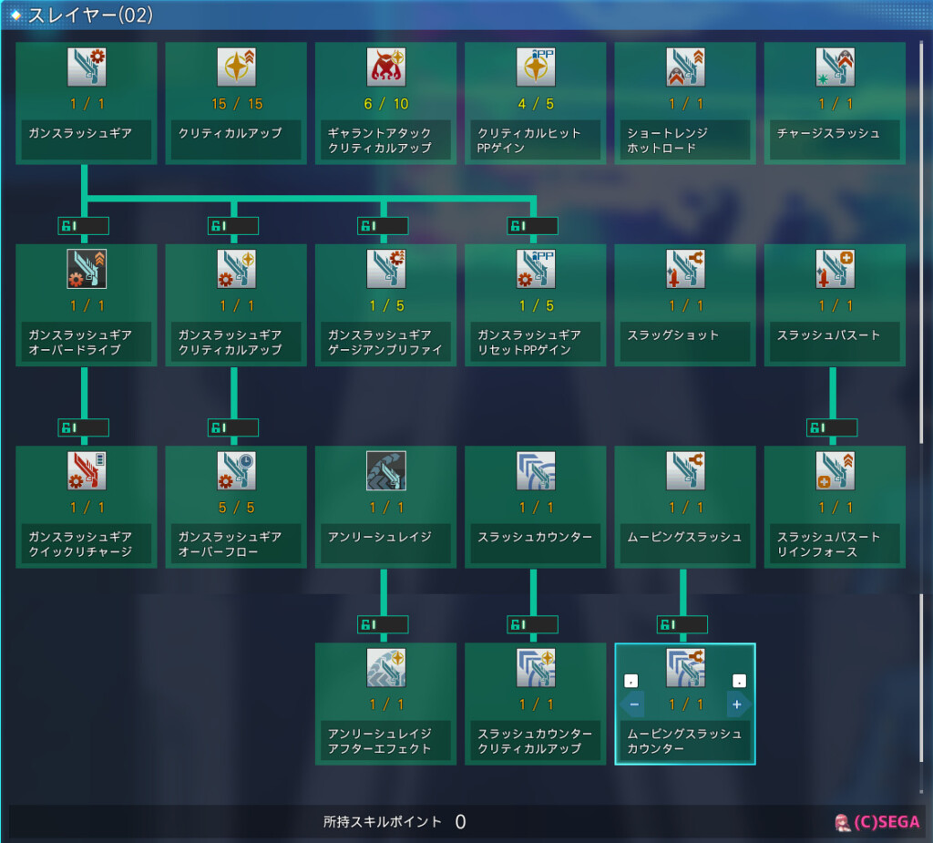Click the チャージスラッシュ skill icon
This screenshot has height=843, width=933.
point(834,67)
